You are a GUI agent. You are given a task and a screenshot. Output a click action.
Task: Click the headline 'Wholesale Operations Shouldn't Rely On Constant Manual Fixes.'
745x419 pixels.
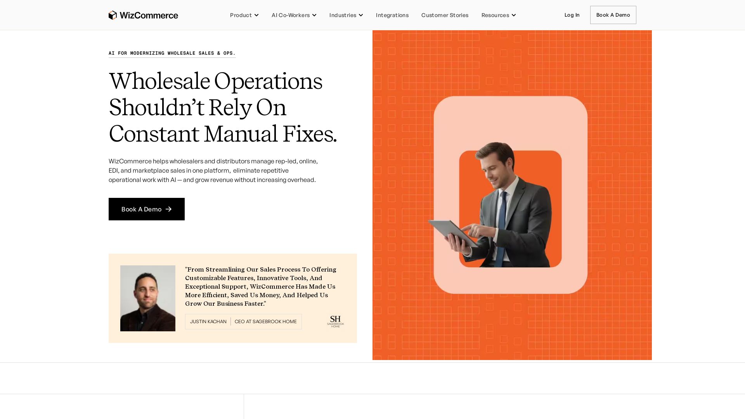click(223, 107)
